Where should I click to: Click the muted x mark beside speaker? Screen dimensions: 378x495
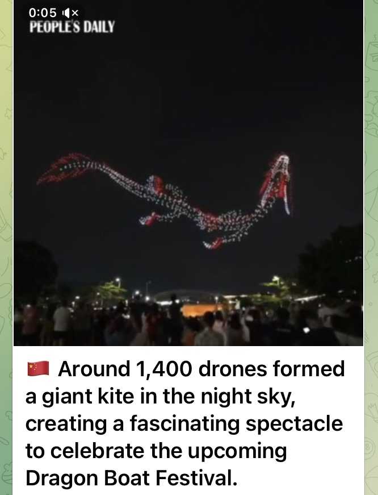[x=75, y=13]
